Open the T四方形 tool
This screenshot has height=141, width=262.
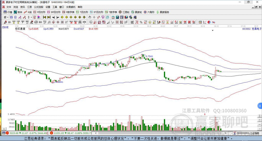[x=82, y=12]
